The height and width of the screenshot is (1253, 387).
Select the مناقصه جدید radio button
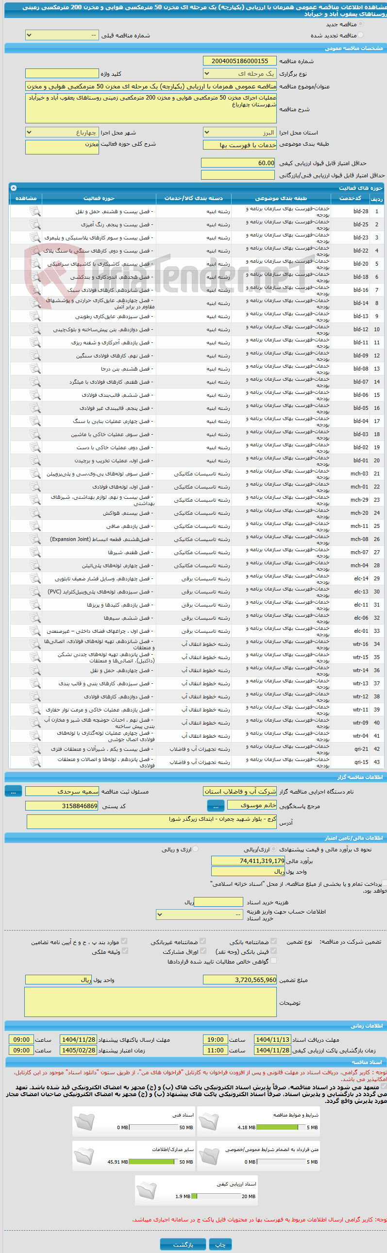click(360, 24)
